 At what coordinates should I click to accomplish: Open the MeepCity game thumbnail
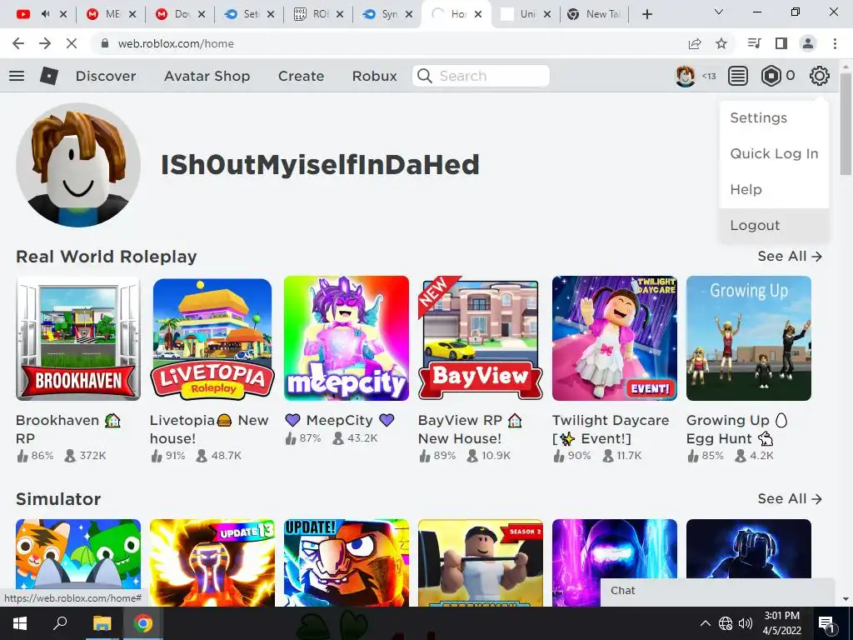[x=347, y=338]
